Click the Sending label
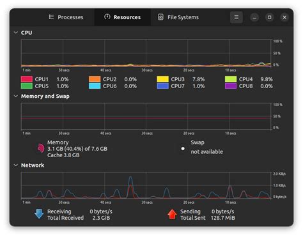The height and width of the screenshot is (237, 303). click(190, 211)
